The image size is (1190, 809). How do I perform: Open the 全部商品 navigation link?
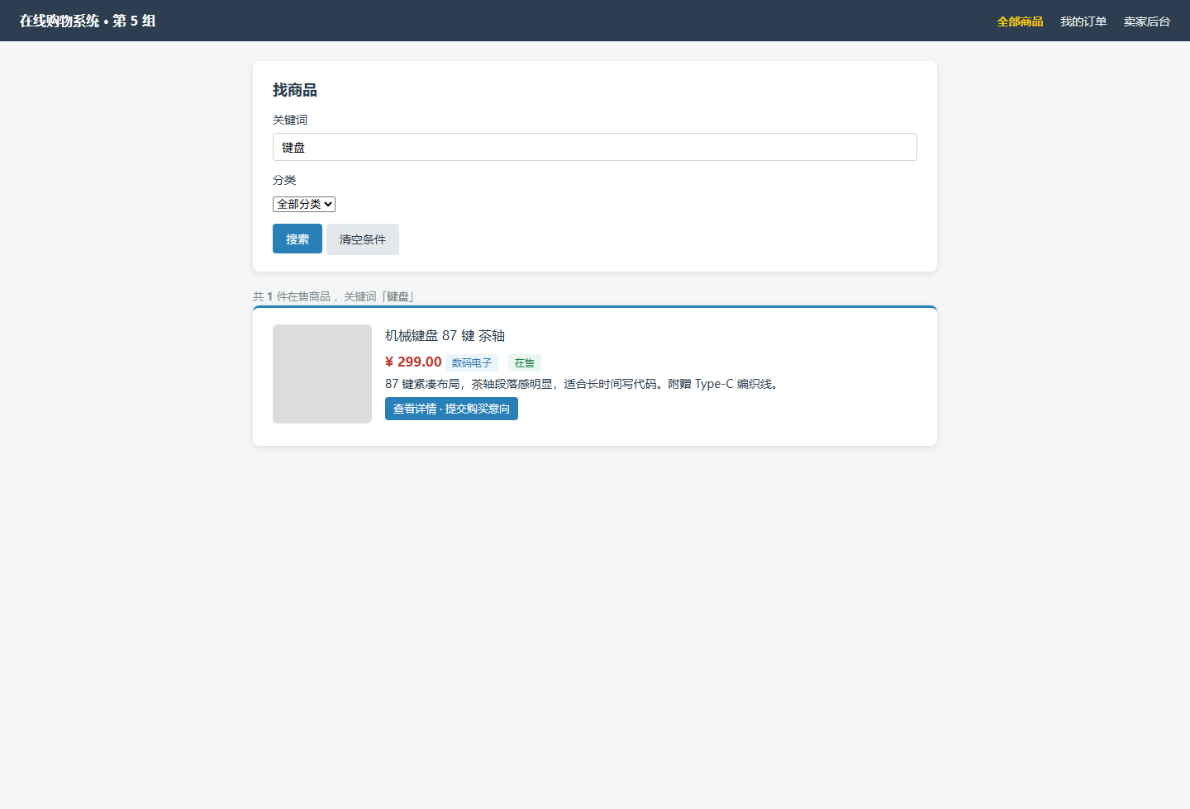coord(1020,21)
